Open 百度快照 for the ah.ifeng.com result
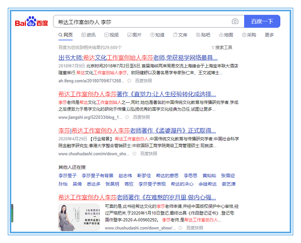The width and height of the screenshot is (301, 243). coord(143,81)
